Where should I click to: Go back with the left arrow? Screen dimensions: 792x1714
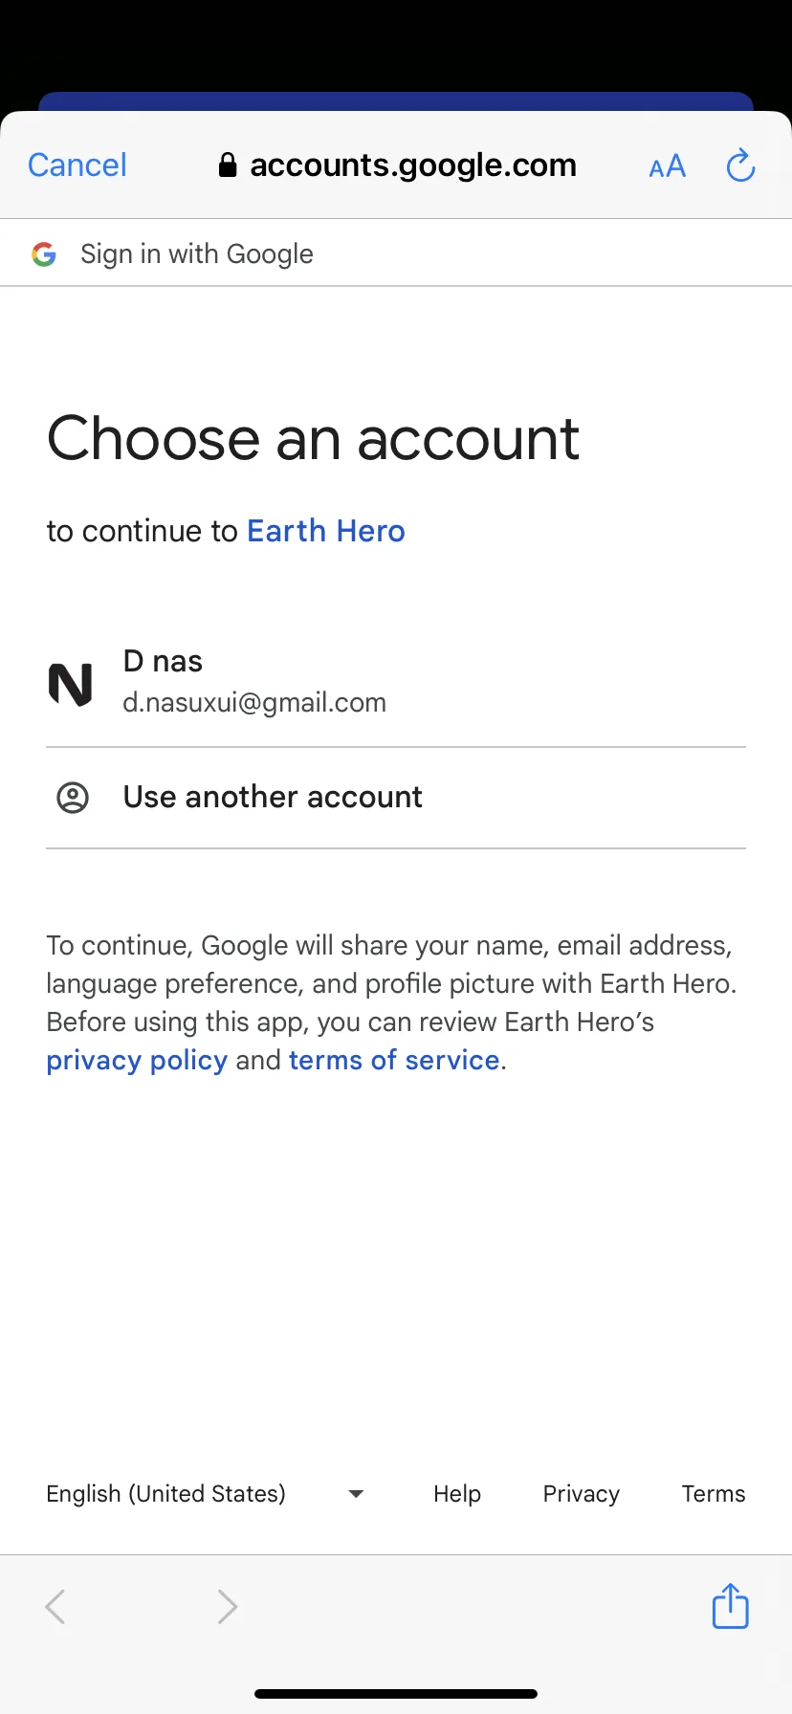[x=55, y=1607]
